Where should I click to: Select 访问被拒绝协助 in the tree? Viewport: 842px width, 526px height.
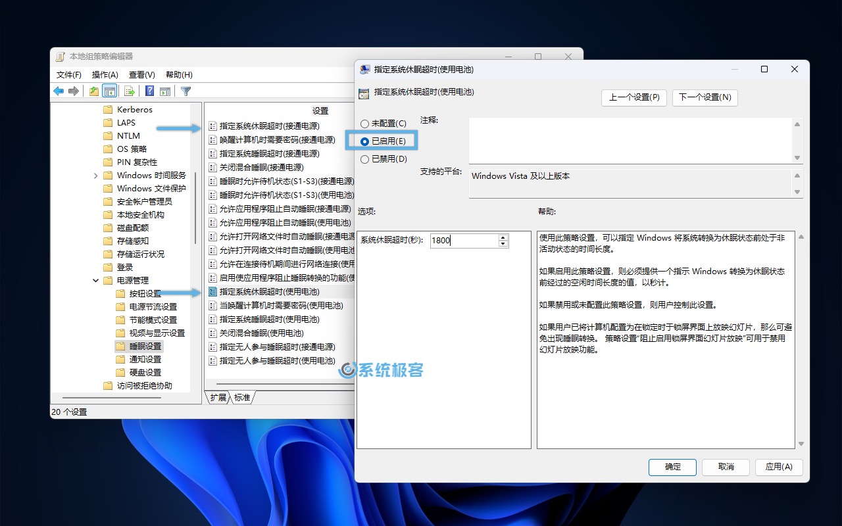[x=144, y=386]
